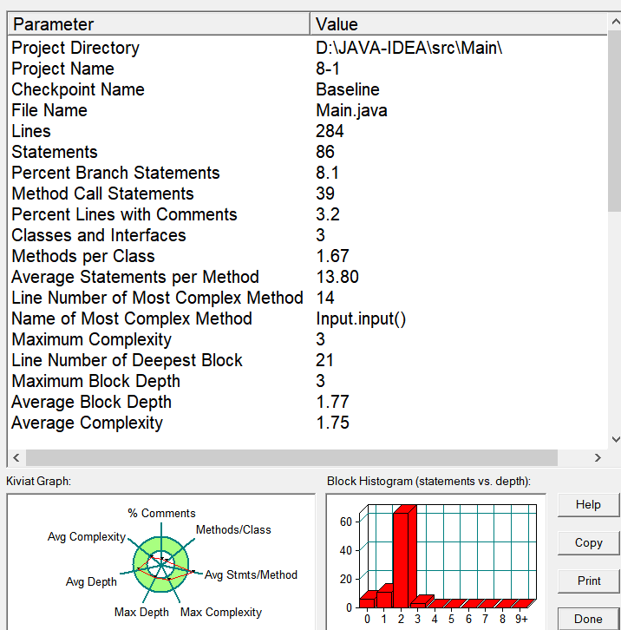This screenshot has width=621, height=630.
Task: Click the % Comments label in Kiviat graph
Action: (161, 513)
